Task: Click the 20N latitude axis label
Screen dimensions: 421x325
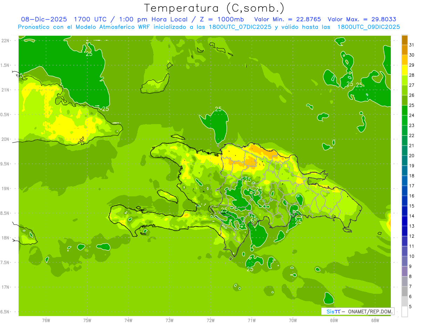Action: 5,139
